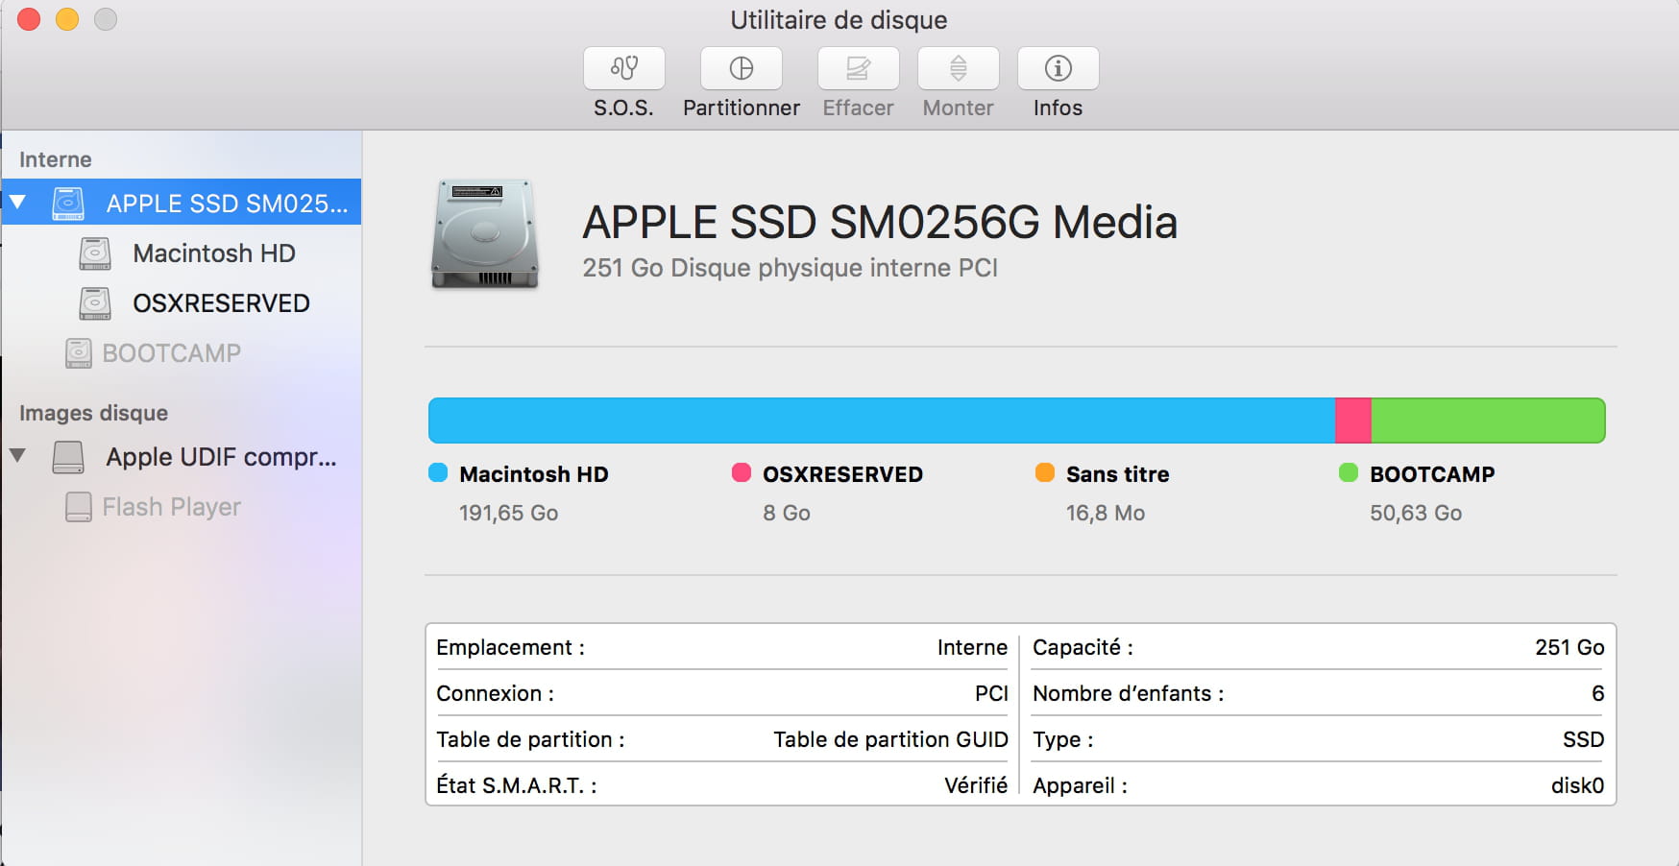Minimize the window with yellow button
The image size is (1679, 866).
pyautogui.click(x=67, y=19)
